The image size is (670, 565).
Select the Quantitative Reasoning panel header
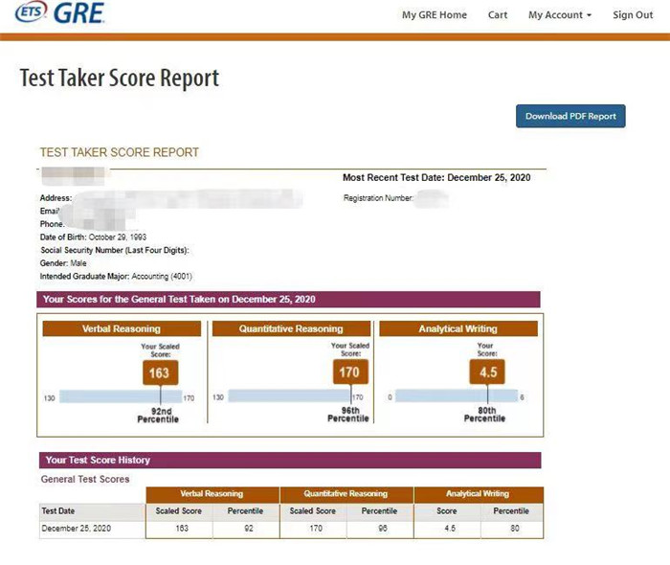click(x=290, y=328)
